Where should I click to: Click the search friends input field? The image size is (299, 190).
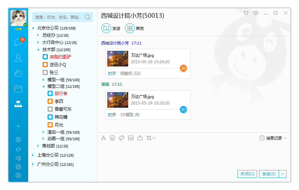[63, 17]
